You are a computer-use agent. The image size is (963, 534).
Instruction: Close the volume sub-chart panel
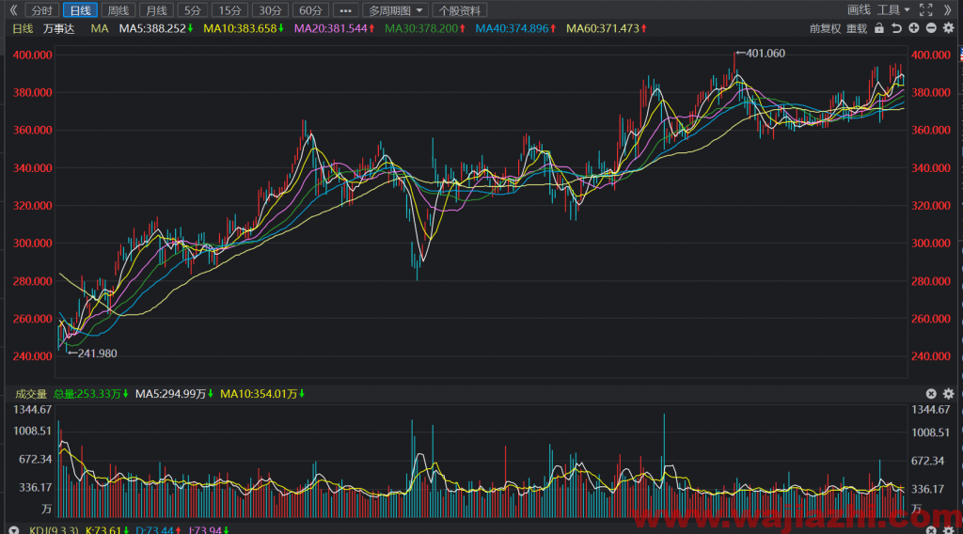point(931,393)
